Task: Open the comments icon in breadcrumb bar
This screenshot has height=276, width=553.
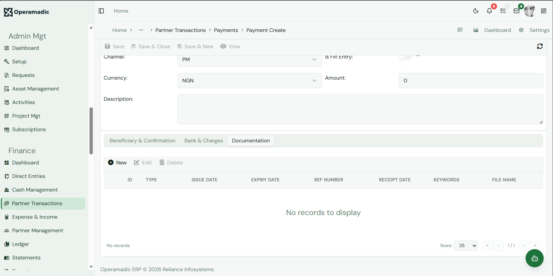Action: pyautogui.click(x=460, y=30)
